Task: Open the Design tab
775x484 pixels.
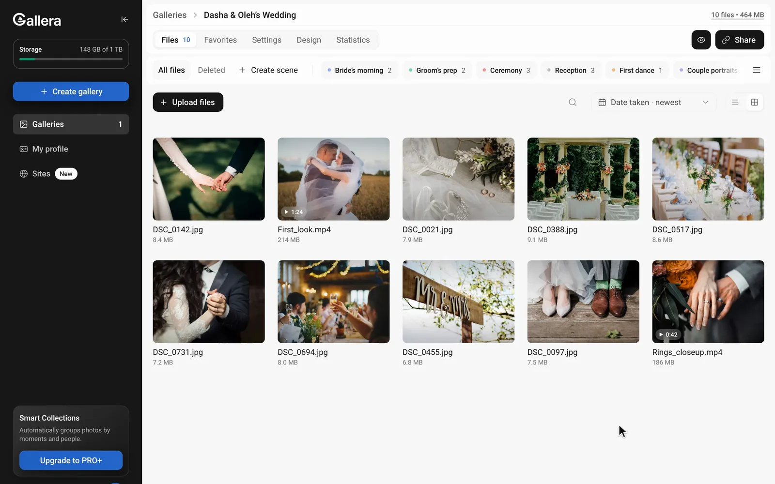Action: click(309, 40)
